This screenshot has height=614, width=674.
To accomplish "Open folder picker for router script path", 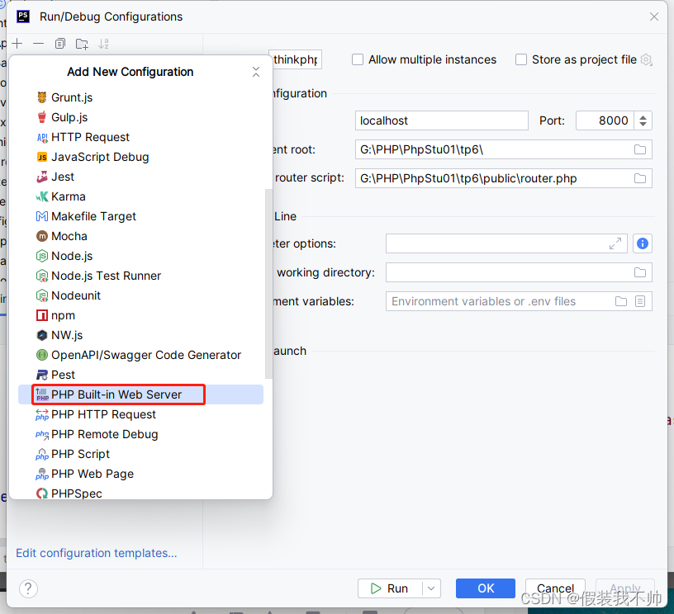I will (x=640, y=178).
